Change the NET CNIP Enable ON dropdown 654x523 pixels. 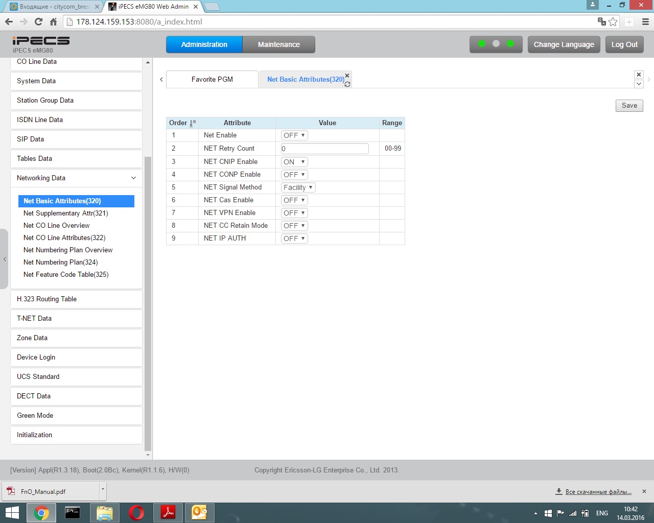click(294, 162)
